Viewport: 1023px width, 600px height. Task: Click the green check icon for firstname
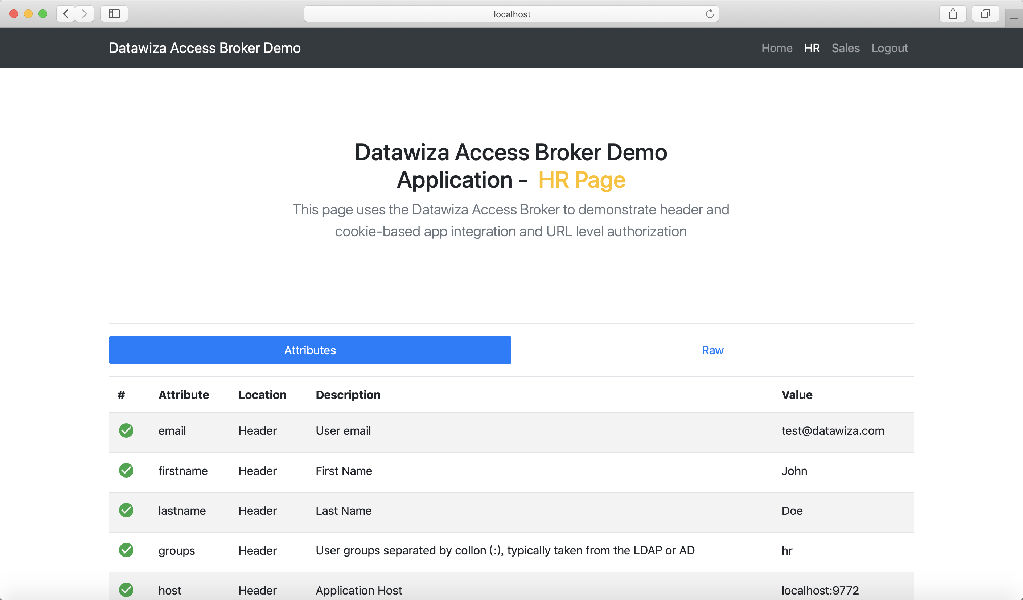point(126,470)
